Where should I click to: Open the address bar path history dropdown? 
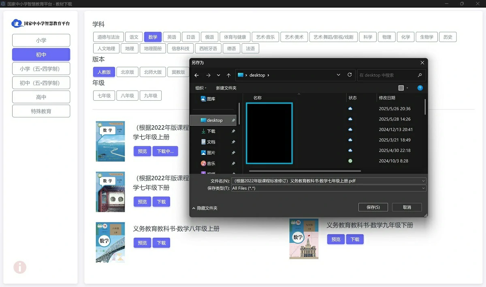(x=339, y=75)
